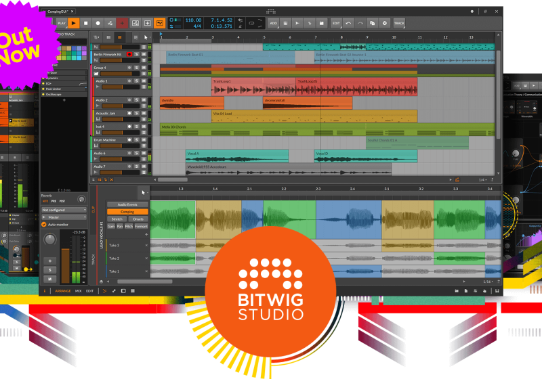Open the arranger view options dropdown icon
The width and height of the screenshot is (542, 379).
tap(96, 37)
